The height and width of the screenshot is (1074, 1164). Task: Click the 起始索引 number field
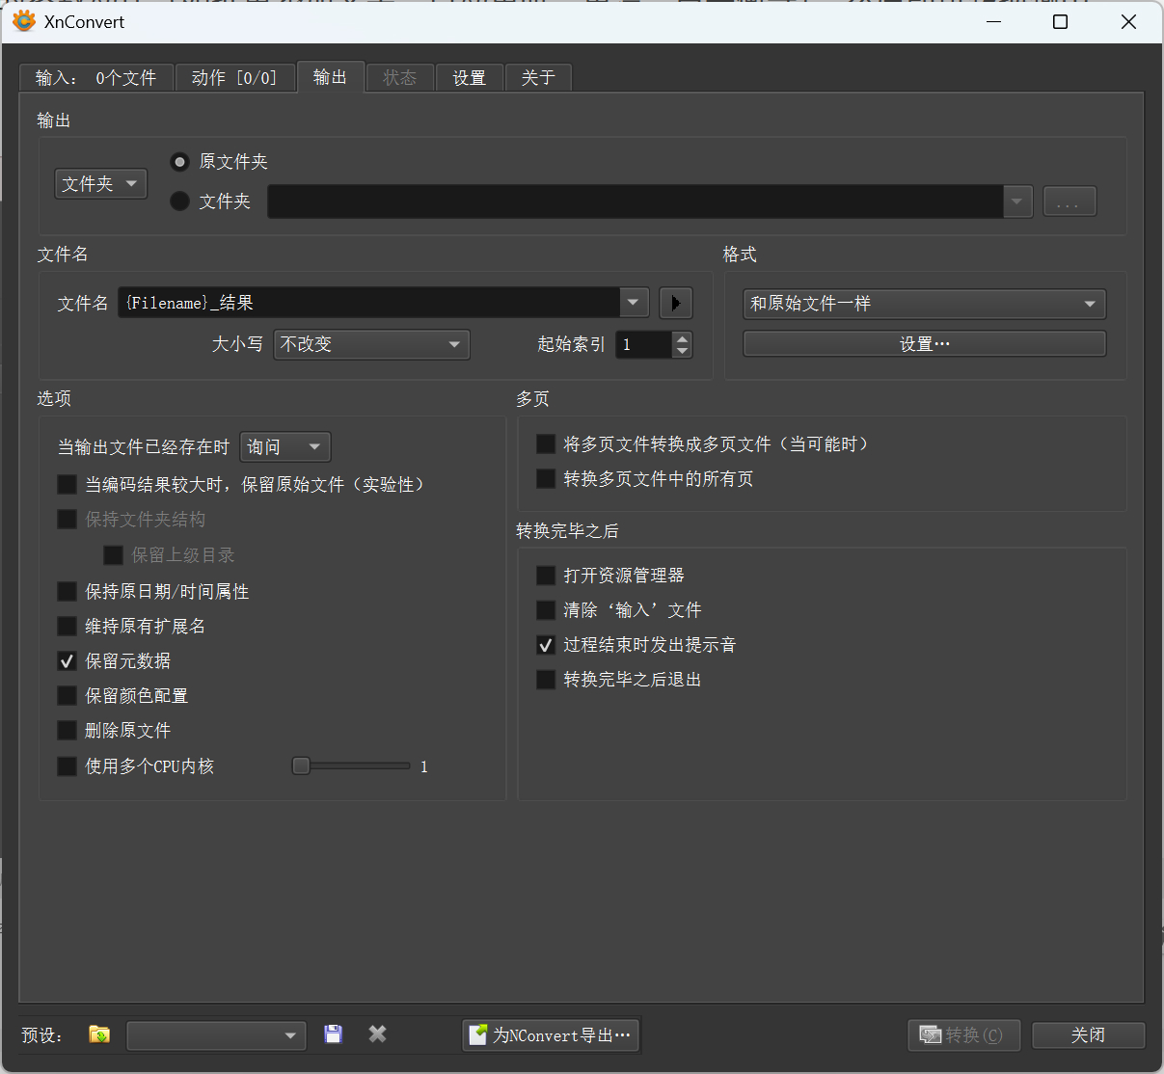point(644,344)
